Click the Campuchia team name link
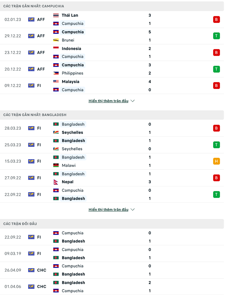The image size is (225, 295). [x=73, y=23]
